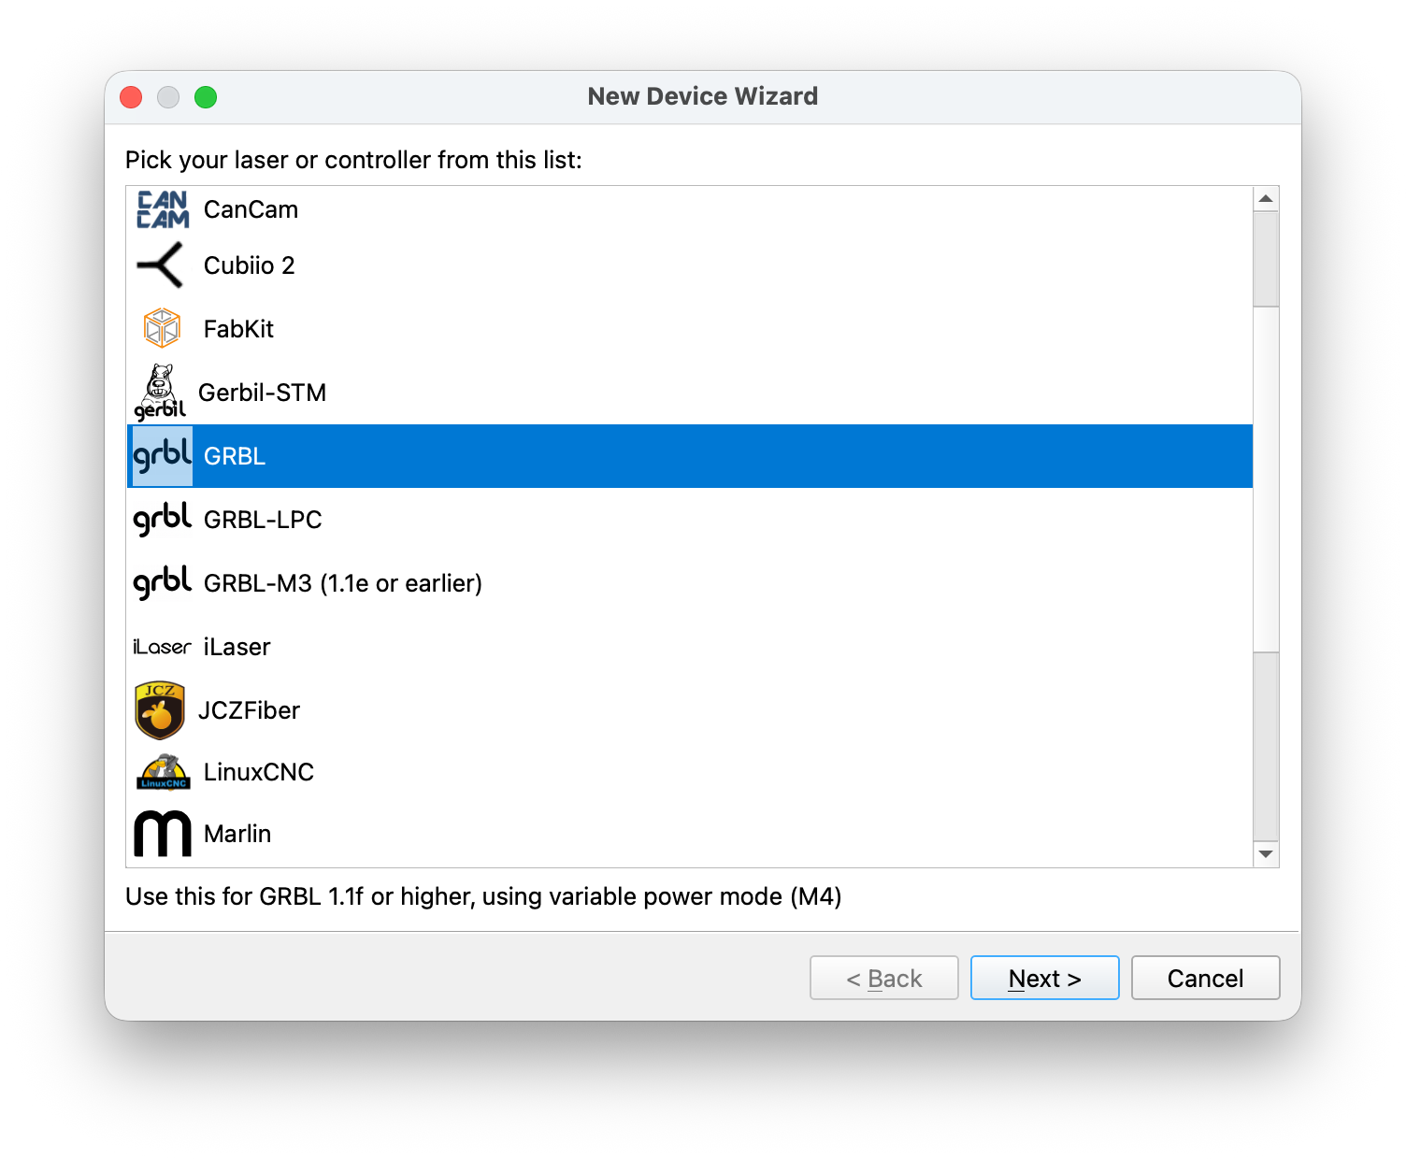1406x1159 pixels.
Task: Click the device list scrollbar thumb
Action: 1266,260
